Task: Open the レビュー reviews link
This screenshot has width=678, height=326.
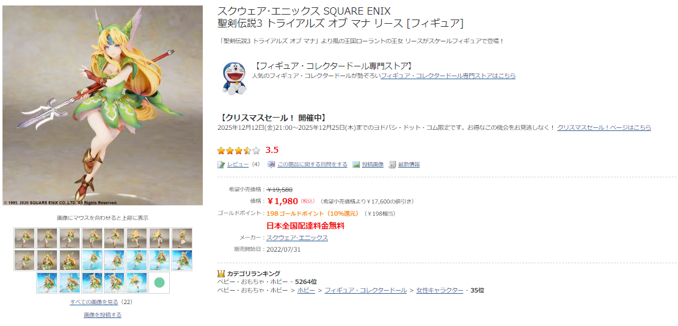Action: (238, 165)
